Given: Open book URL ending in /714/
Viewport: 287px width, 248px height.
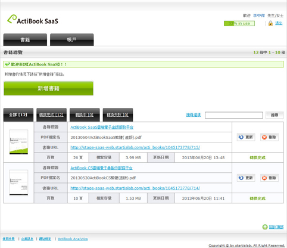Looking at the screenshot, I should click(135, 188).
